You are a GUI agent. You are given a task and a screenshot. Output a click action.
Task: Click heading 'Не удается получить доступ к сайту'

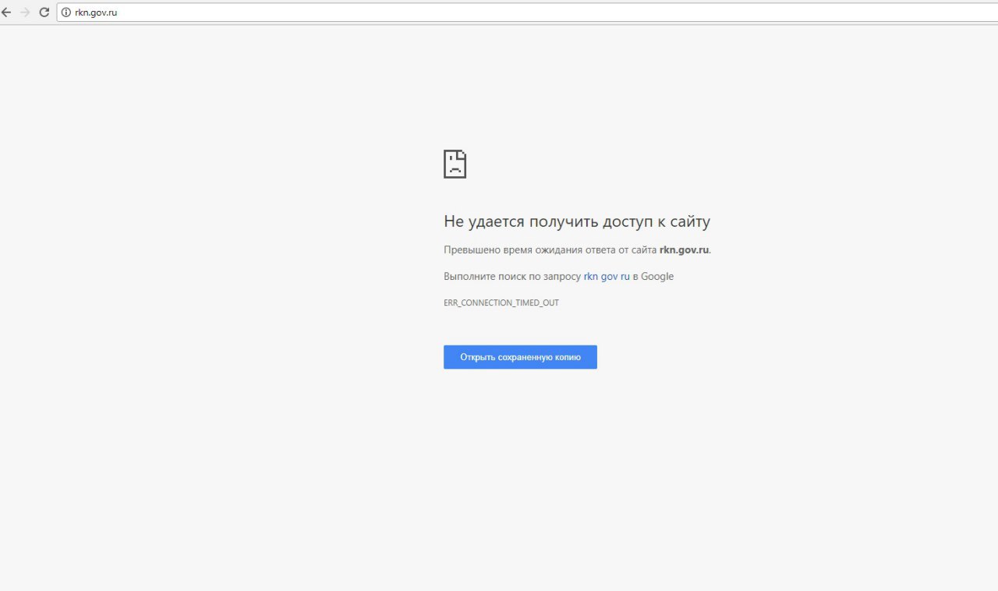coord(577,221)
